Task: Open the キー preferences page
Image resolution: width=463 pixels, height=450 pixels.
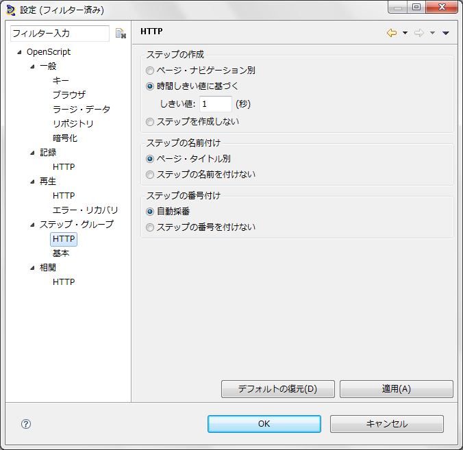Action: (60, 81)
